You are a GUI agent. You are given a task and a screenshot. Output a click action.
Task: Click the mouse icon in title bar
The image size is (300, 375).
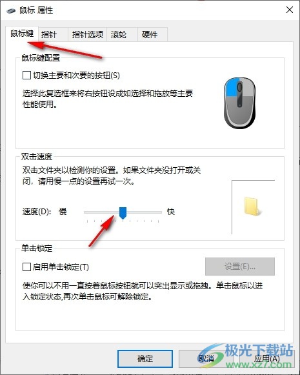(x=11, y=10)
